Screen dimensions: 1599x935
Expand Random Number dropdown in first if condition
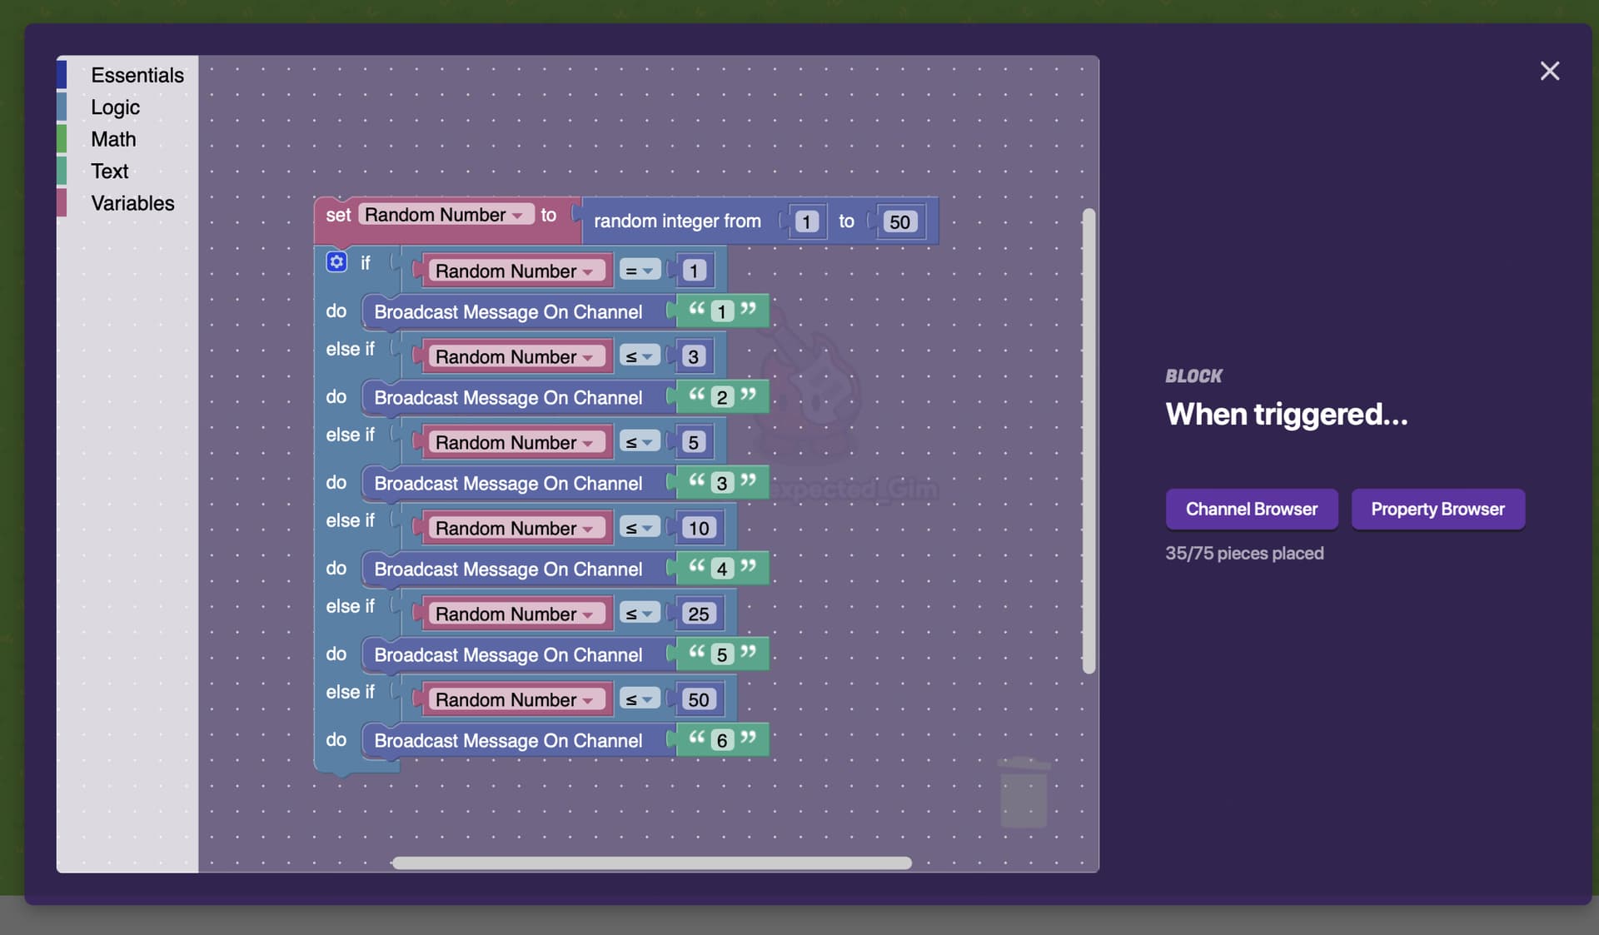(588, 271)
